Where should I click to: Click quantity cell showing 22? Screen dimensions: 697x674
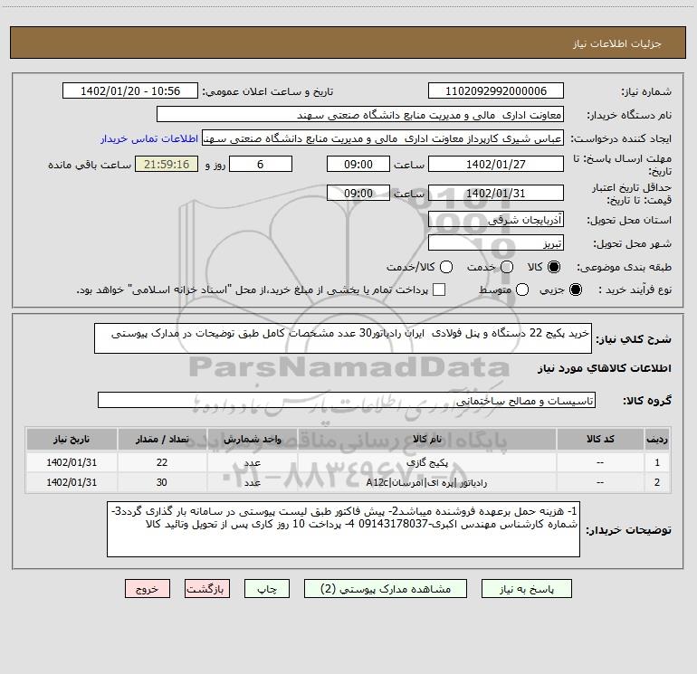click(x=162, y=462)
